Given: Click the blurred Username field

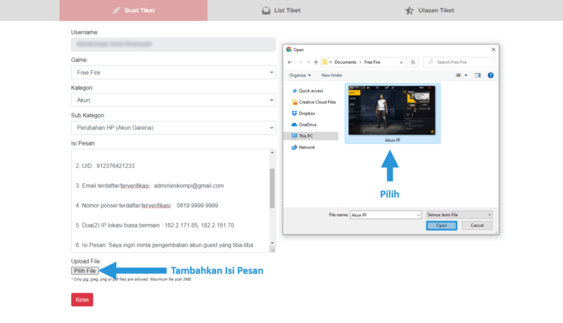Looking at the screenshot, I should 173,44.
